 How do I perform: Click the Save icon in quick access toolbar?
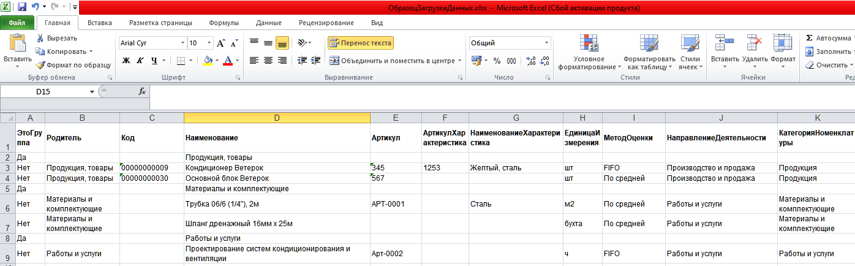22,7
